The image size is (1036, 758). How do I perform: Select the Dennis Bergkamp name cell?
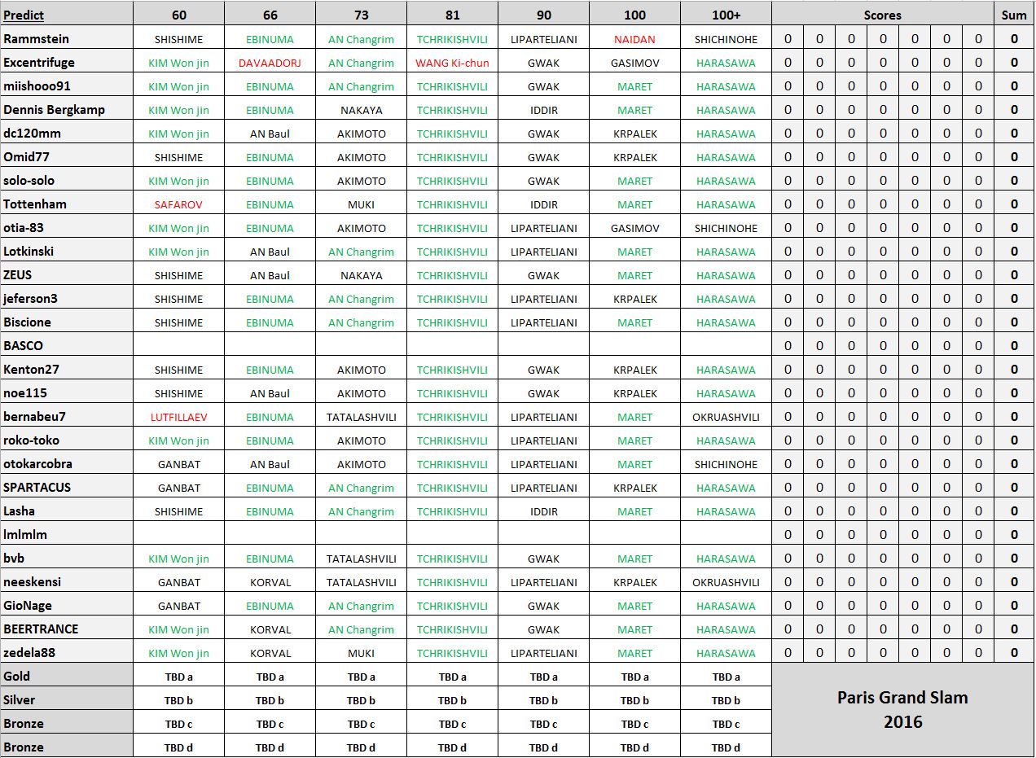(67, 109)
